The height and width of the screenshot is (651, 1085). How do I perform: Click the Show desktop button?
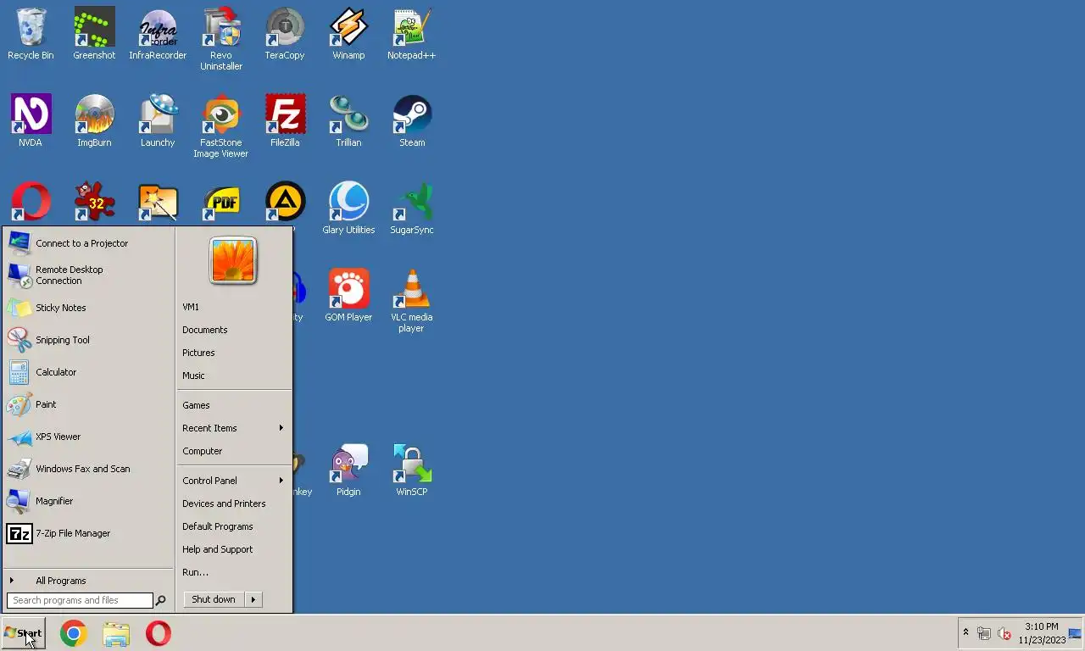(1076, 633)
